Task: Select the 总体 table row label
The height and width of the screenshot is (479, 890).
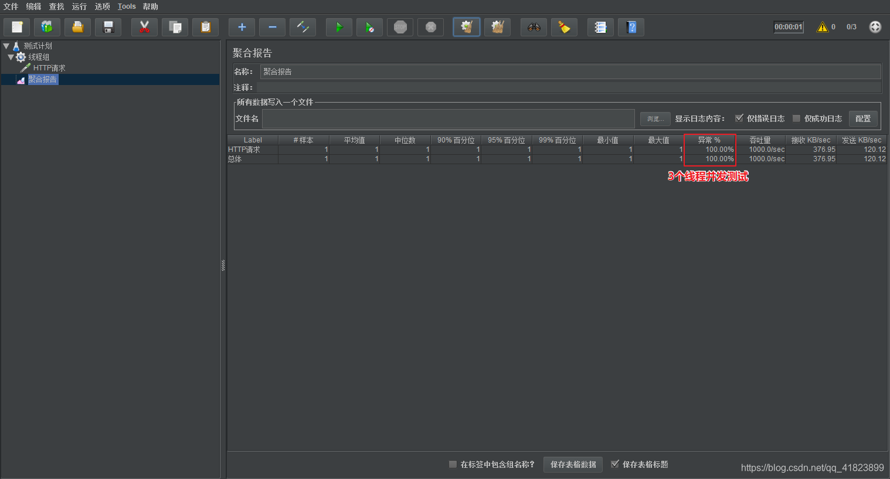Action: pyautogui.click(x=235, y=159)
